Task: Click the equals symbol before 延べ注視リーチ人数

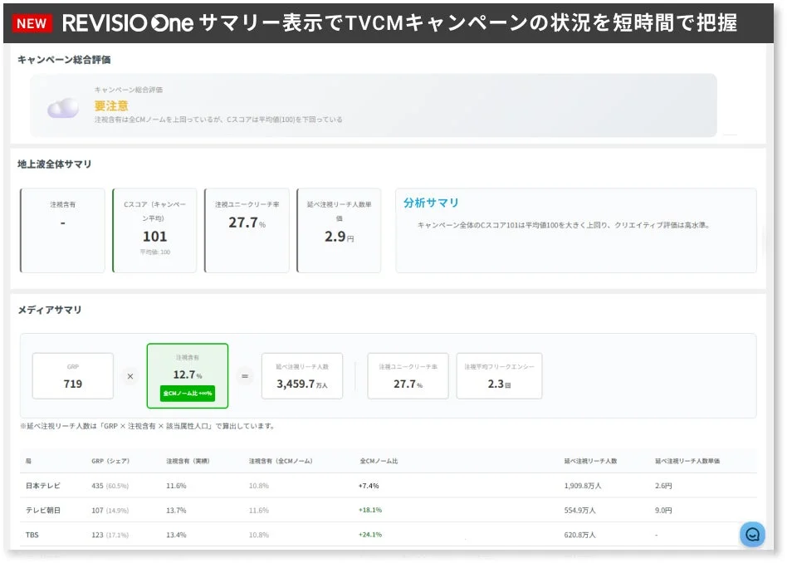Action: (x=244, y=376)
